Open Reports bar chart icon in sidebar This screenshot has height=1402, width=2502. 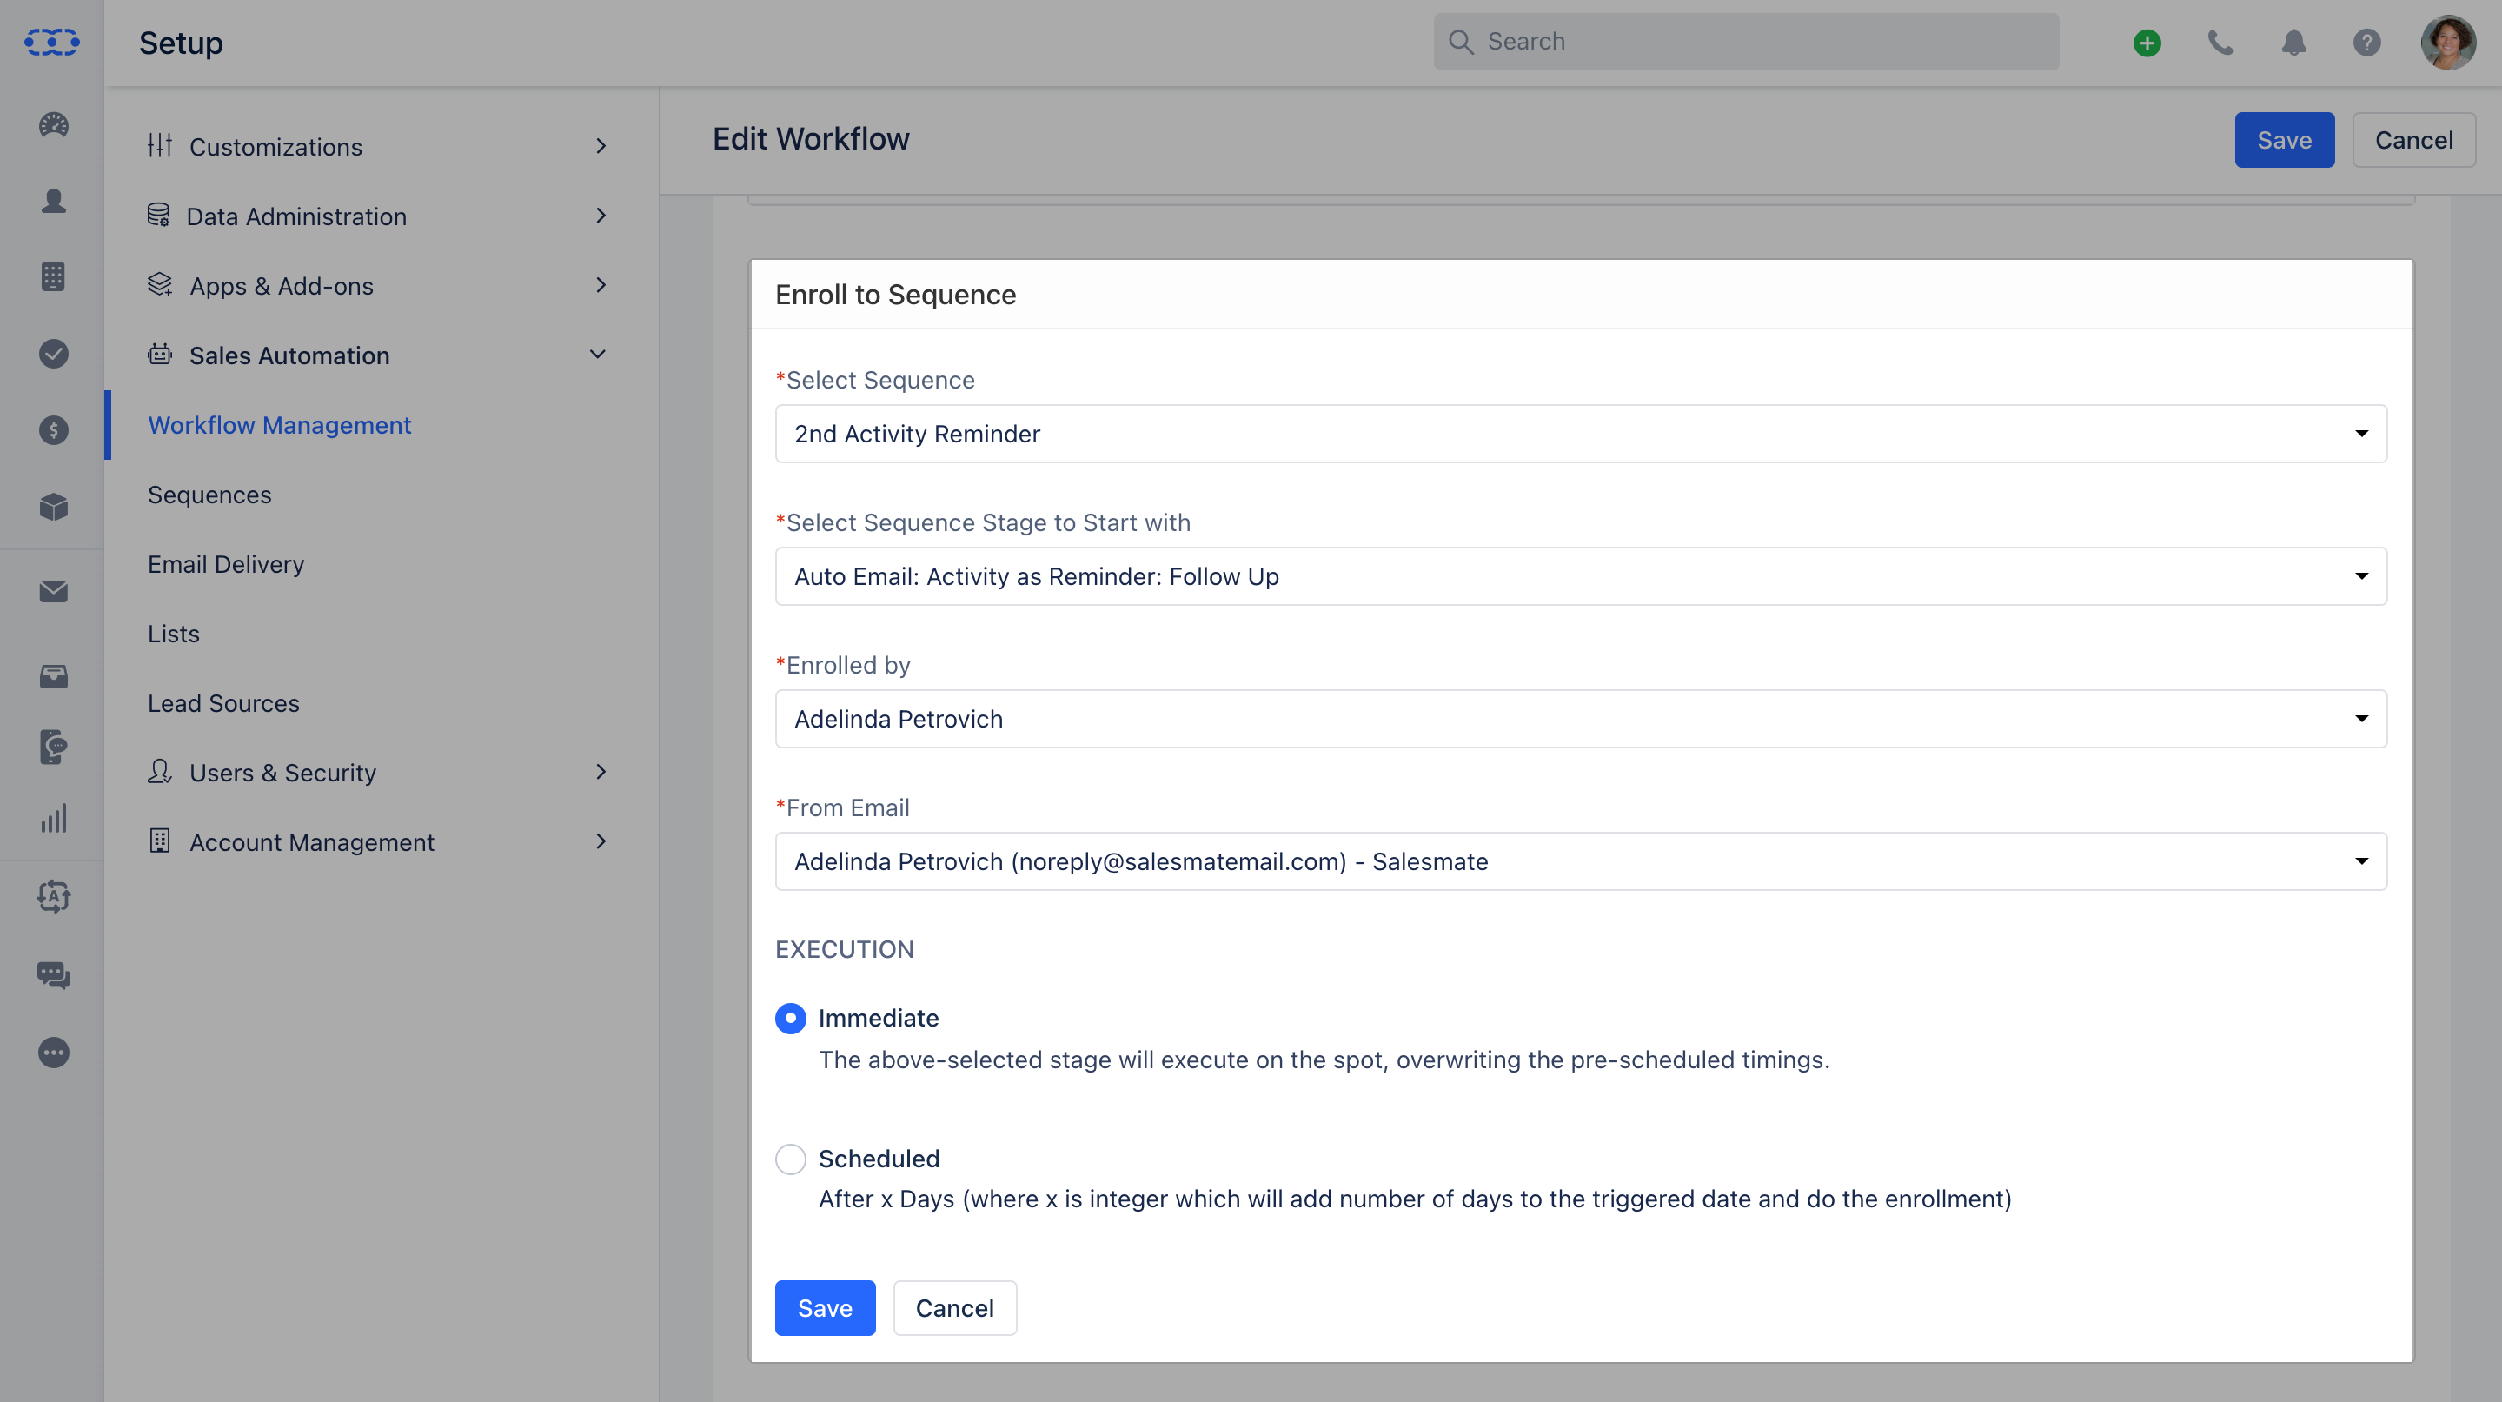53,818
